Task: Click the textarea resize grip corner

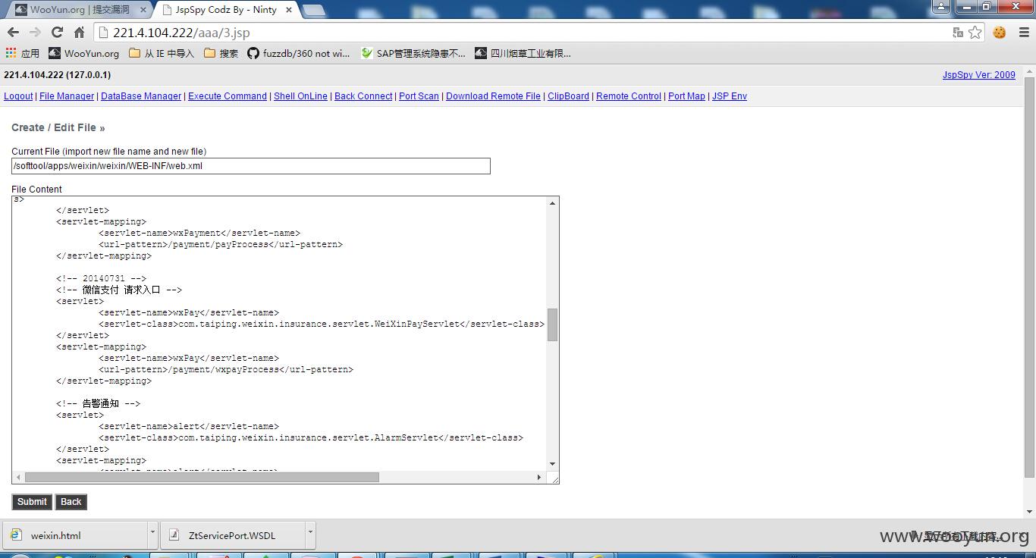Action: (554, 478)
